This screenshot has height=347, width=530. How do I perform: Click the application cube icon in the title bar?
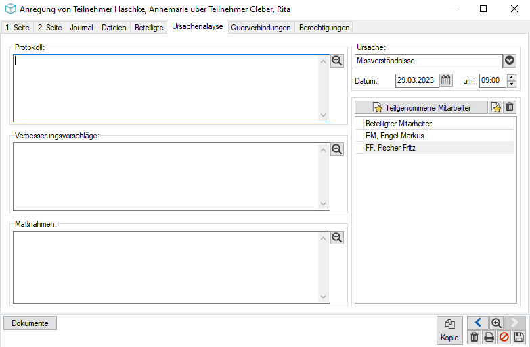point(10,9)
